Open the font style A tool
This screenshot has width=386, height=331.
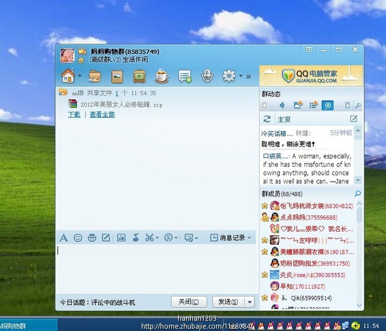[64, 238]
